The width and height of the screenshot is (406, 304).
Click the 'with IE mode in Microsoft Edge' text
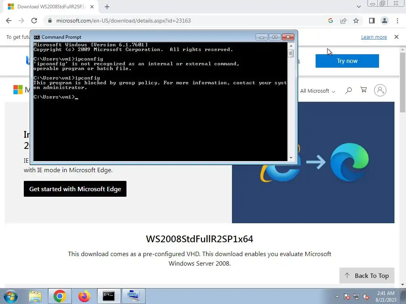(x=68, y=170)
